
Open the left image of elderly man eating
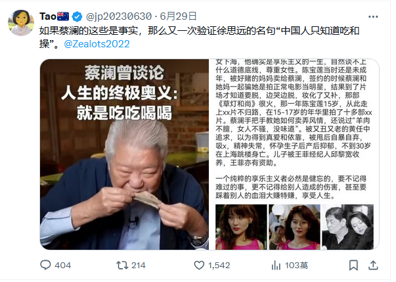[124, 154]
